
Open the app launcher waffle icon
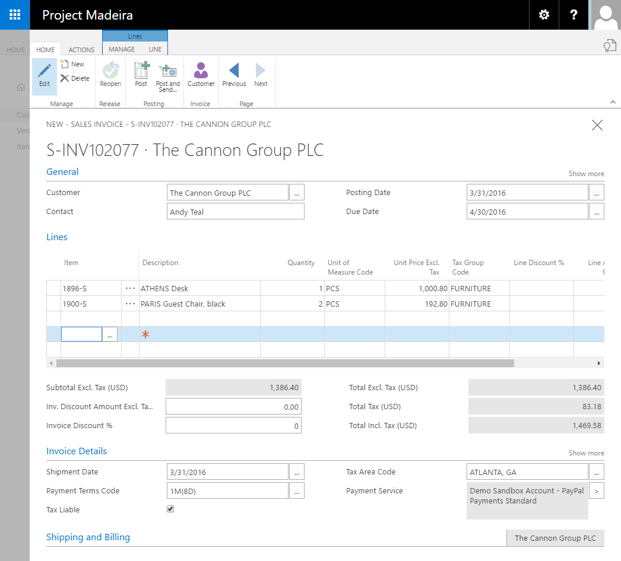pos(15,15)
